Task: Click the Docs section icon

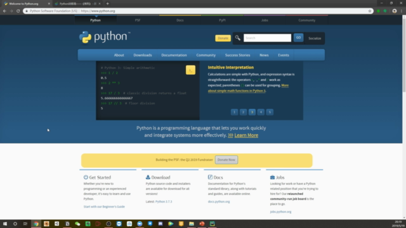Action: (210, 177)
